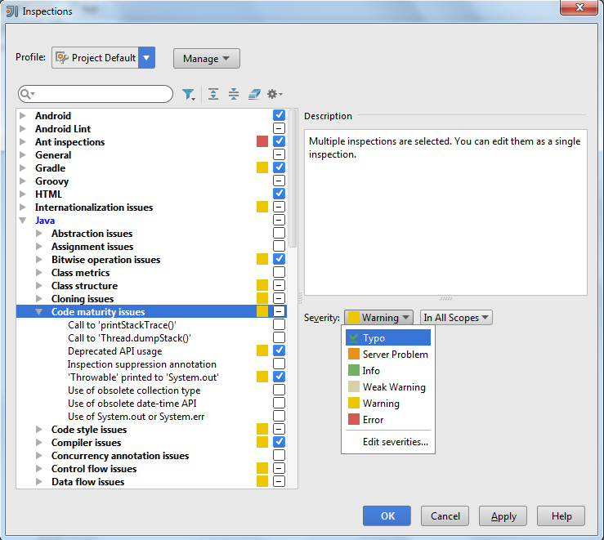Open the filter inspections funnel icon
604x540 pixels.
(189, 94)
